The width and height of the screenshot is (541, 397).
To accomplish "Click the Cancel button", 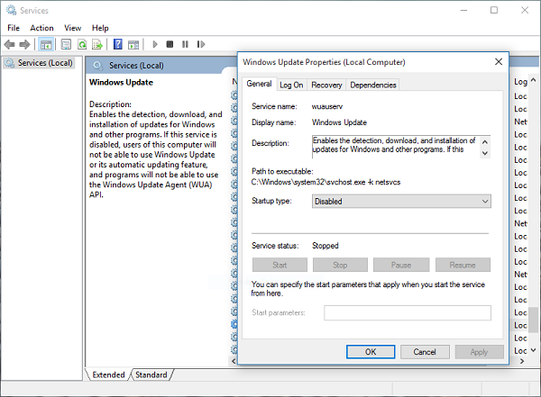I will 425,352.
